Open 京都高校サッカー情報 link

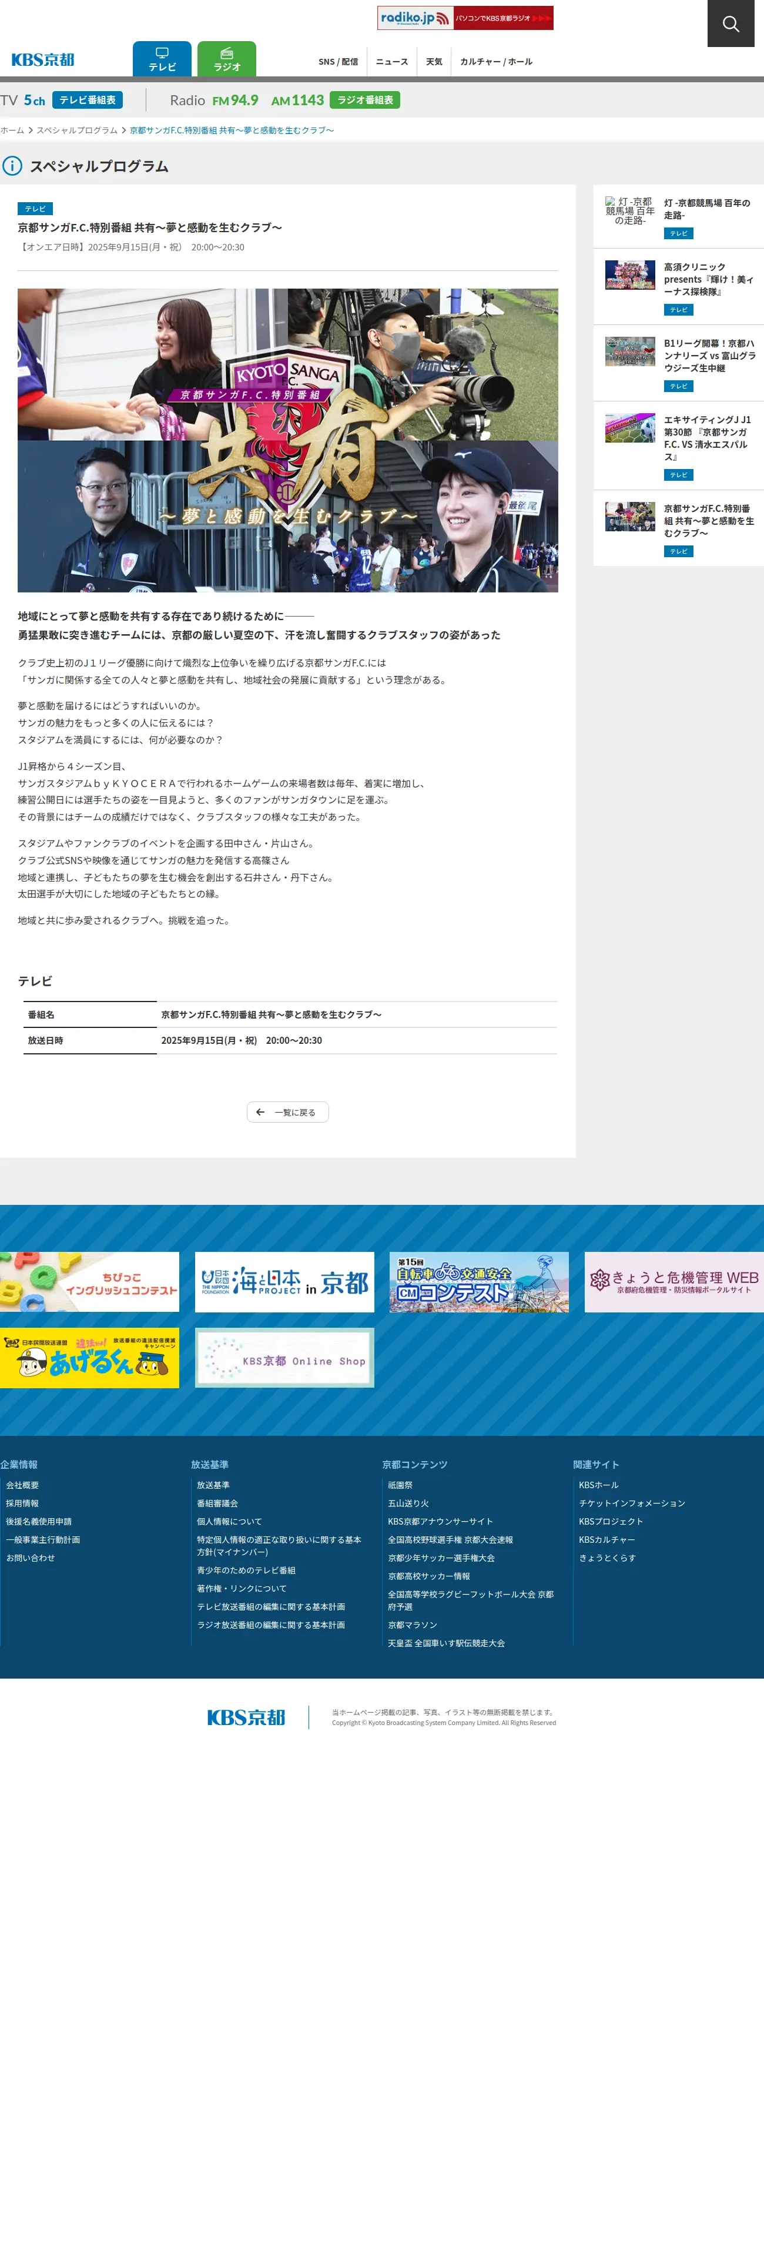pos(429,1576)
